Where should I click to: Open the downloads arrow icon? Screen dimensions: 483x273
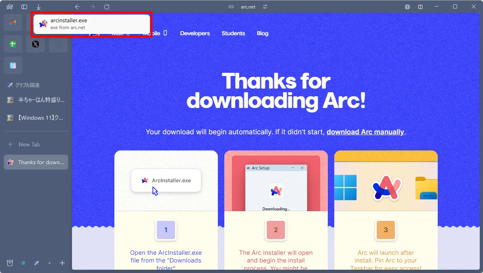tap(38, 7)
